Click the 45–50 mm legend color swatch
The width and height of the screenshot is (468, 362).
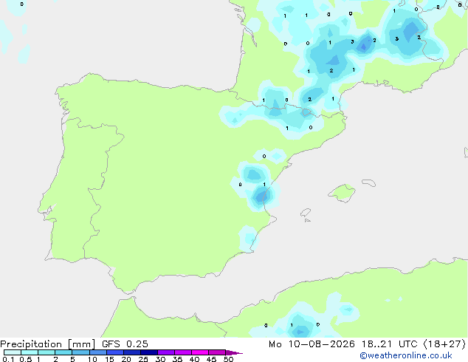pyautogui.click(x=217, y=352)
